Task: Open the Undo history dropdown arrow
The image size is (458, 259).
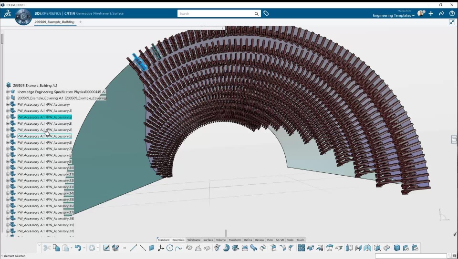Action: point(84,248)
